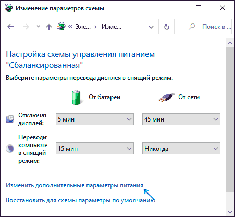
Task: Expand the address bar history dropdown
Action: click(x=151, y=27)
